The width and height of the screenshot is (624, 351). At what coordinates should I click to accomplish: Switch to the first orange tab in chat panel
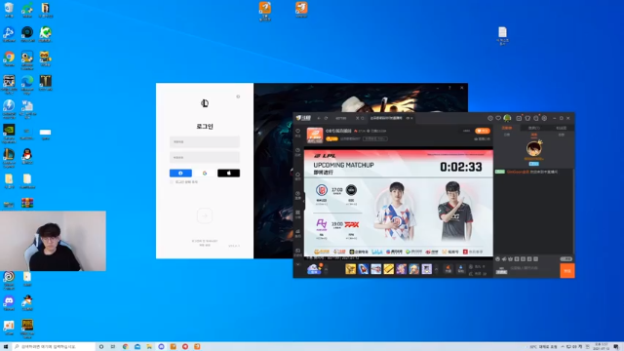click(507, 128)
